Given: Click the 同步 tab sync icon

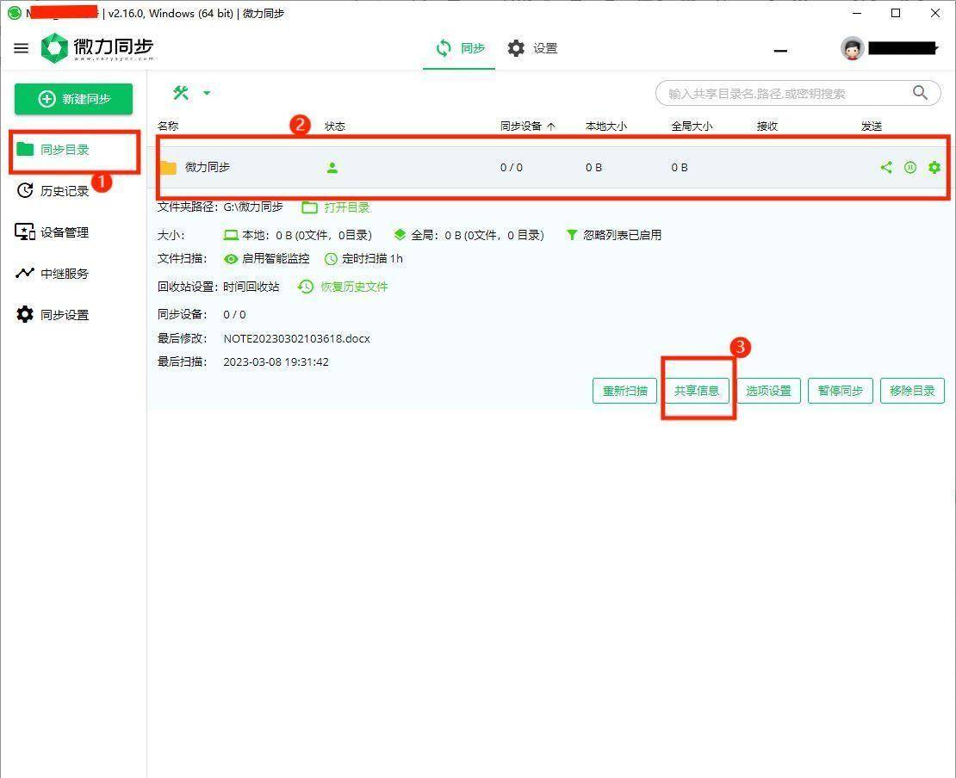Looking at the screenshot, I should coord(444,48).
